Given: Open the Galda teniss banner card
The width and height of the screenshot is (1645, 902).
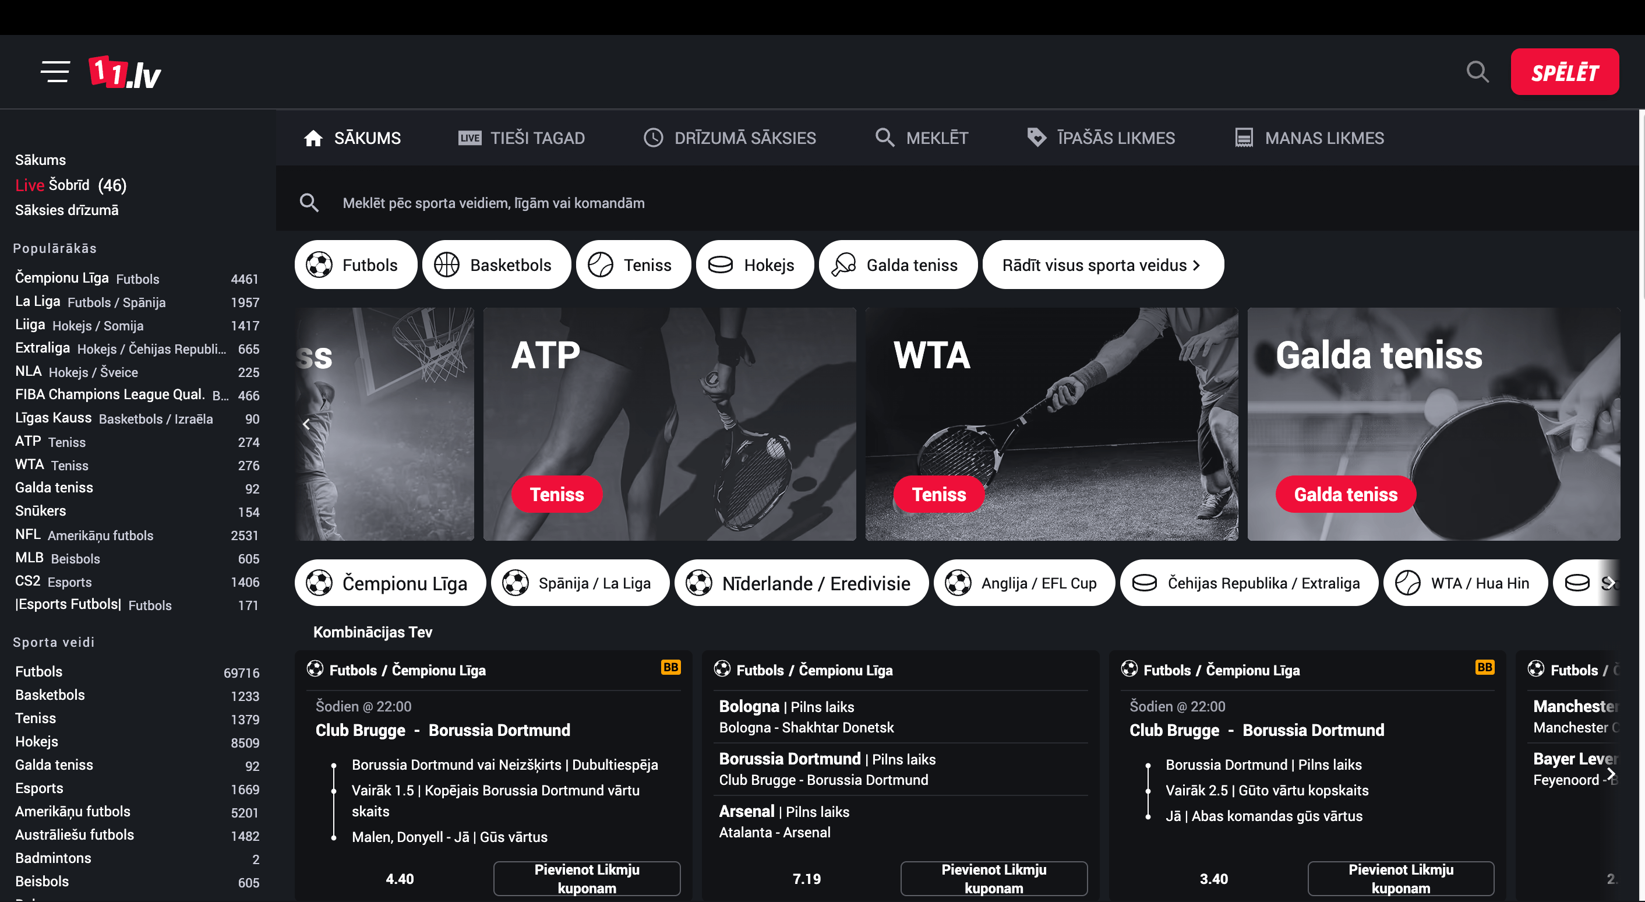Looking at the screenshot, I should (1433, 424).
